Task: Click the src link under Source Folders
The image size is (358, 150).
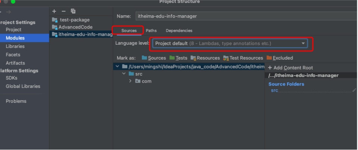Action: click(274, 90)
